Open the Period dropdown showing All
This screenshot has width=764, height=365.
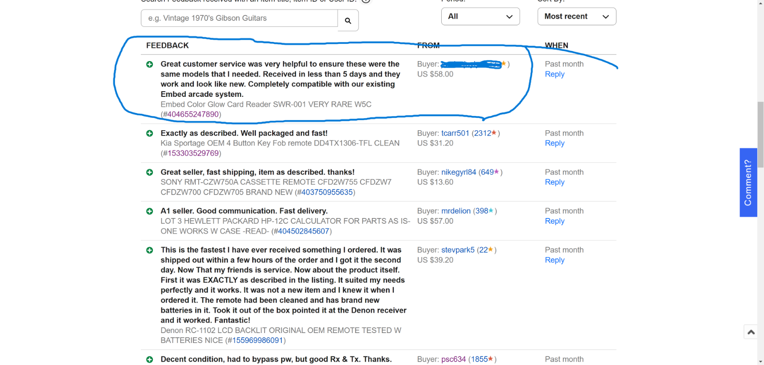point(480,17)
